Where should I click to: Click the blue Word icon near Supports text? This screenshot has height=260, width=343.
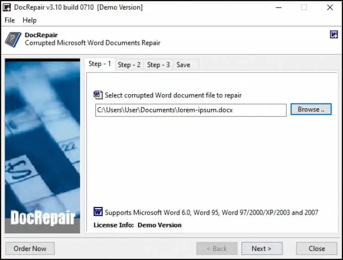tap(98, 212)
